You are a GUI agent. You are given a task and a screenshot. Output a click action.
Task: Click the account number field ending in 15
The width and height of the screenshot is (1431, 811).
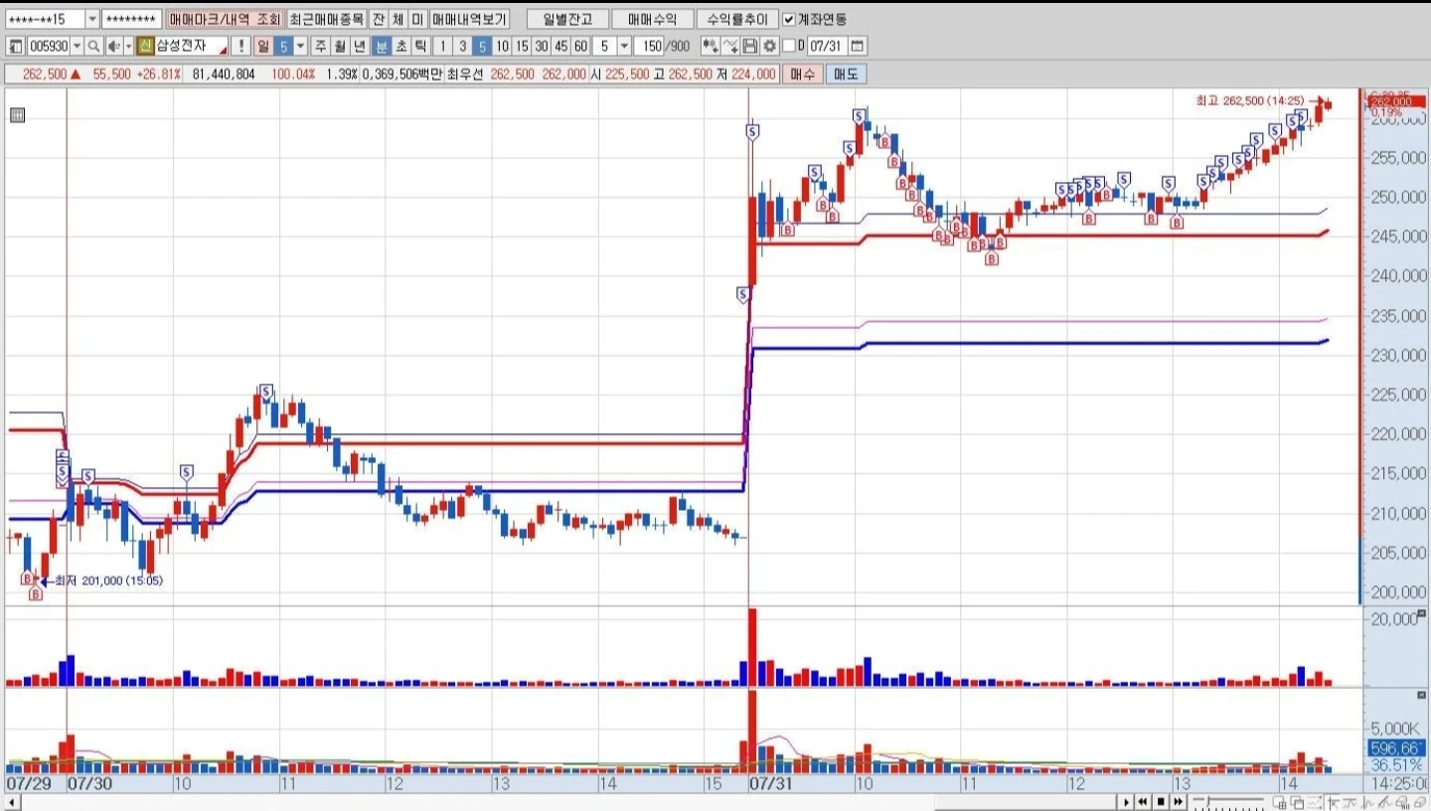[x=44, y=19]
